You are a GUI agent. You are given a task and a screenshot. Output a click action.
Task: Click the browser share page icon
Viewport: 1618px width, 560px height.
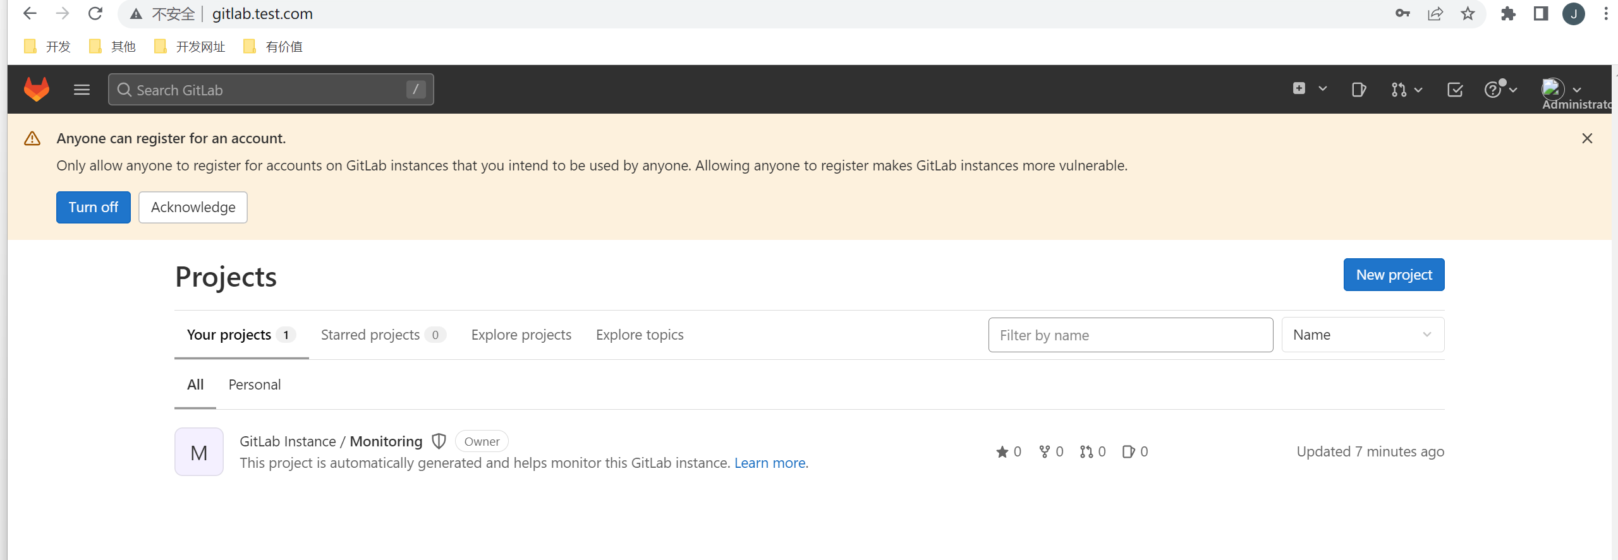point(1435,14)
